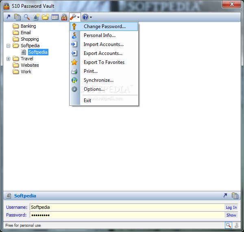Viewport: 244px width, 232px height.
Task: Open the help dropdown arrow
Action: 91,17
